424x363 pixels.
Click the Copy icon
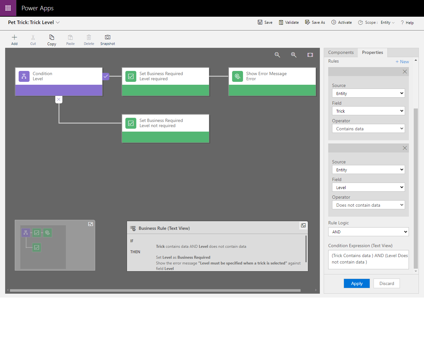(x=51, y=37)
